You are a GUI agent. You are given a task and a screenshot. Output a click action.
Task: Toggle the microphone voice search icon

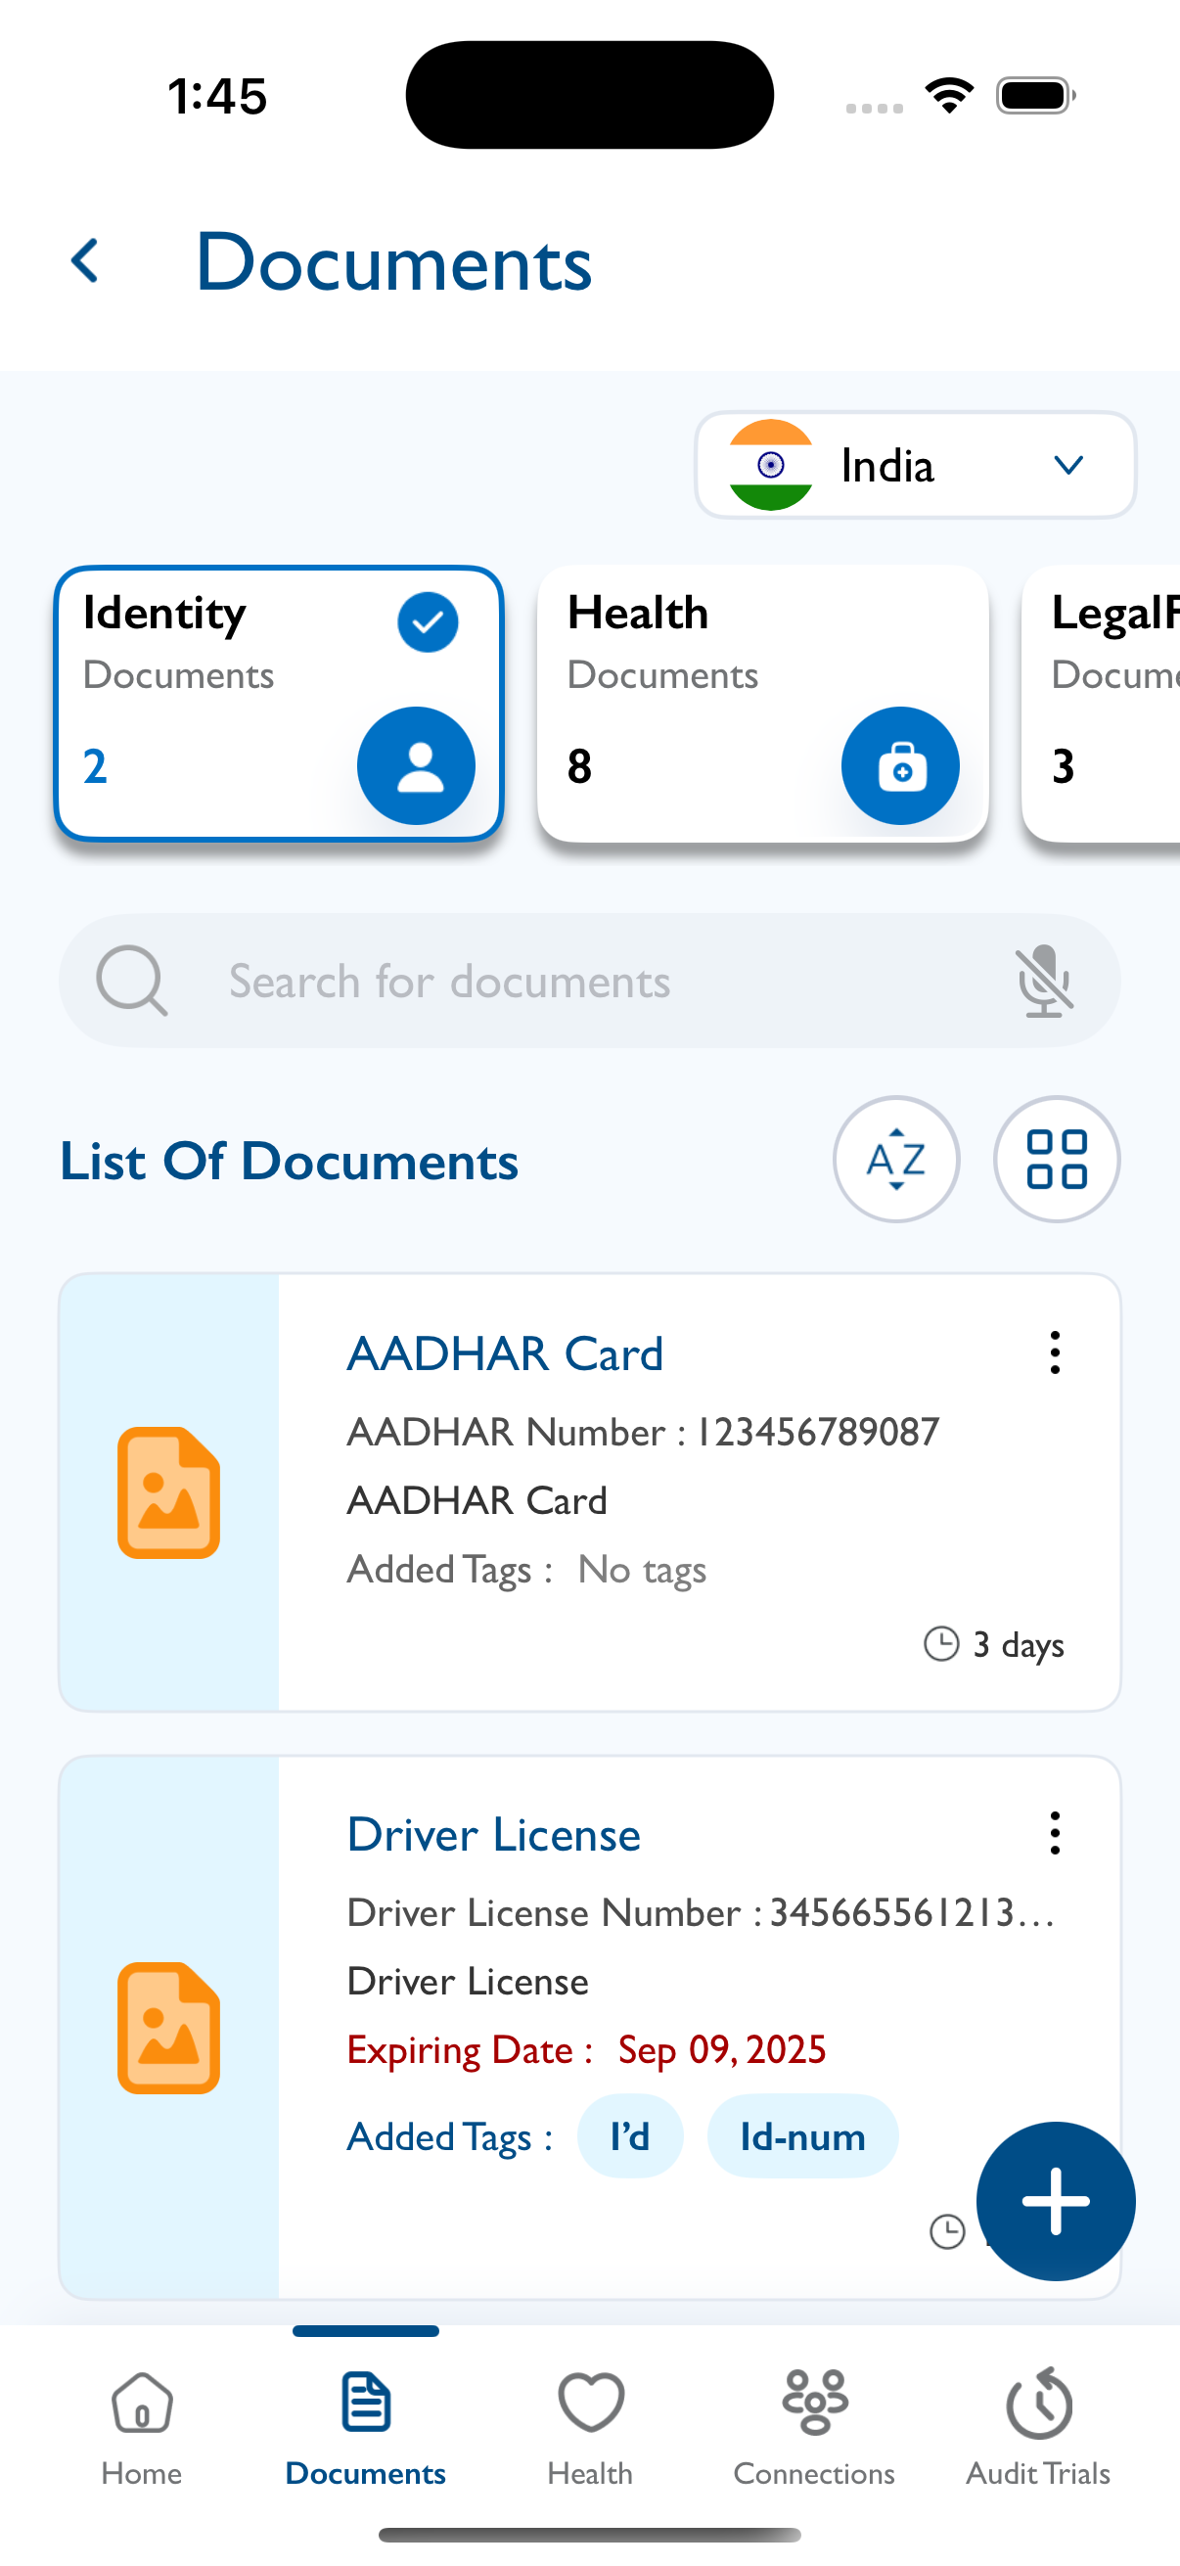click(1044, 982)
